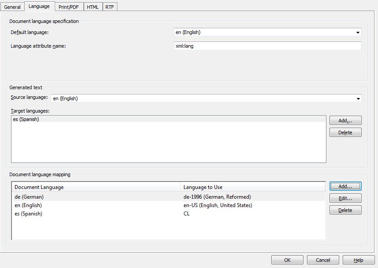The image size is (378, 268).
Task: Select es (Spanish) in Target languages list
Action: pyautogui.click(x=168, y=119)
